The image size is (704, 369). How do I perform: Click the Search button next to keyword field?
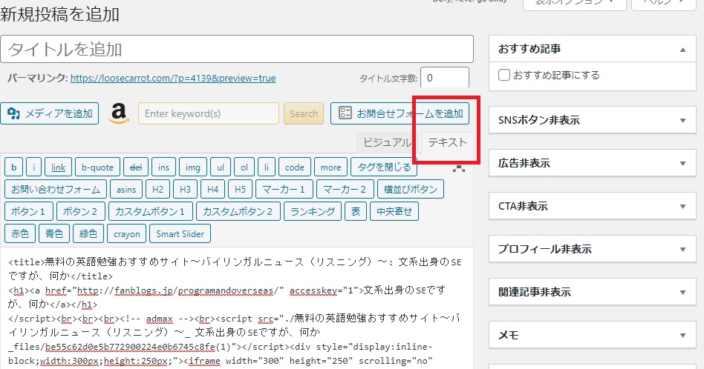304,113
